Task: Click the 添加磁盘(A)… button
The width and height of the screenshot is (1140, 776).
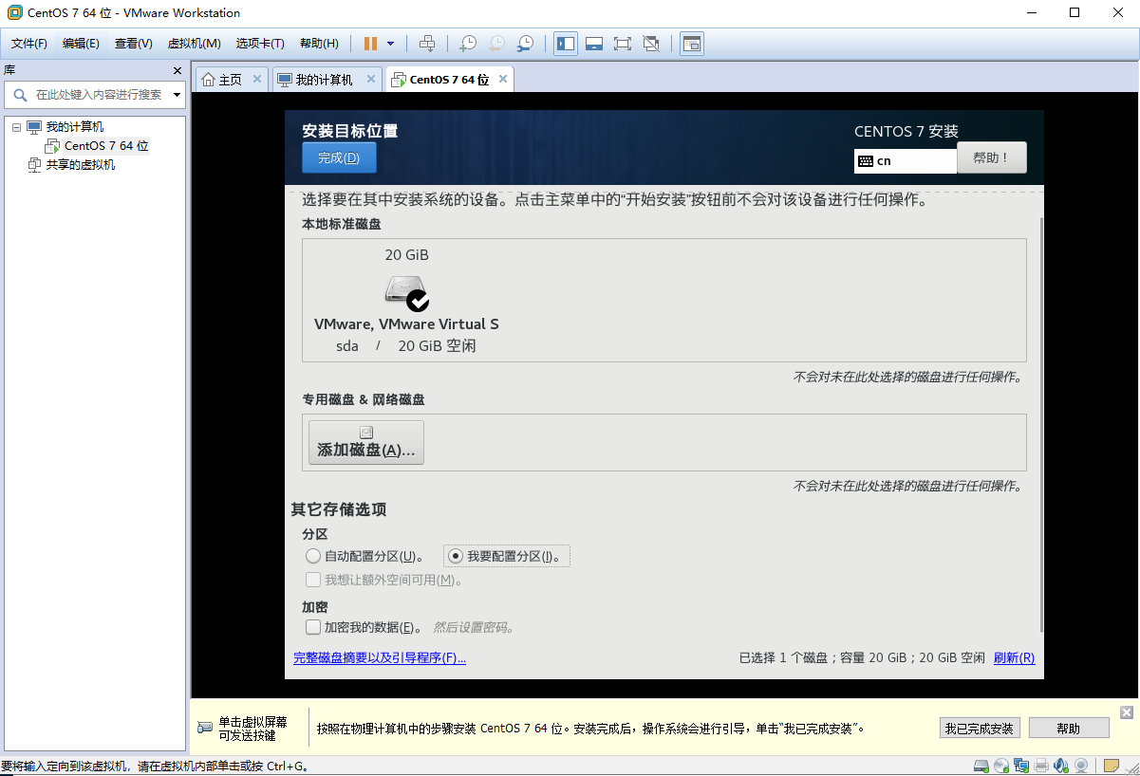Action: tap(366, 442)
